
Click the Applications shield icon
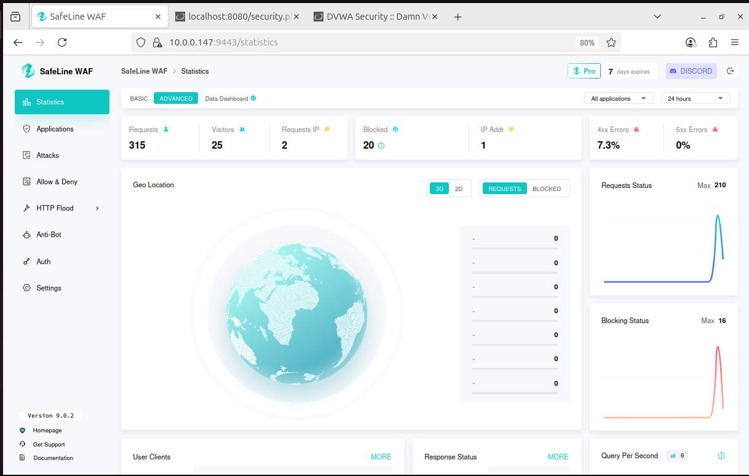click(x=26, y=129)
